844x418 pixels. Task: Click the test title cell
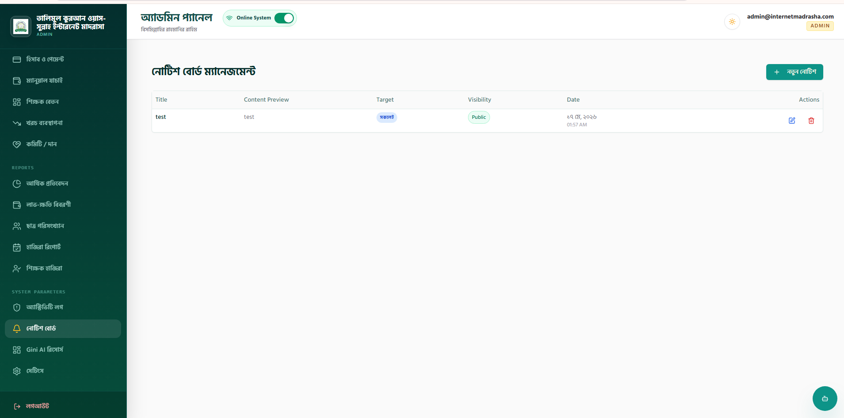[x=161, y=117]
